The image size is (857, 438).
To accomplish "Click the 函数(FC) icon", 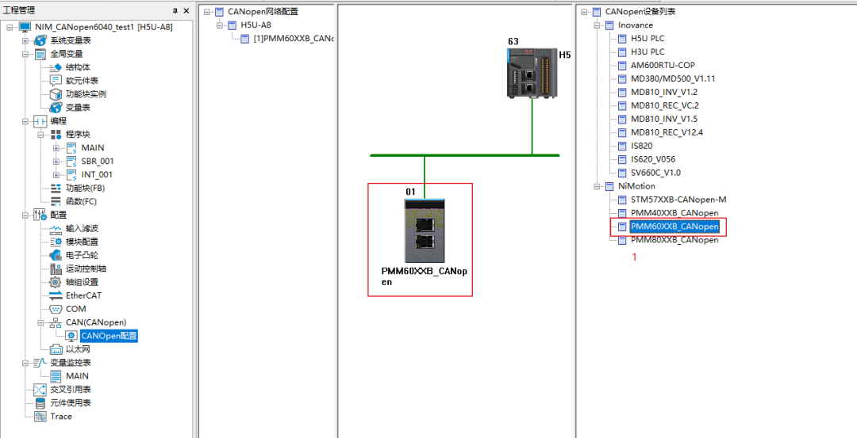I will (56, 201).
